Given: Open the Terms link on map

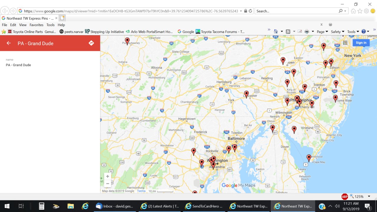Looking at the screenshot, I should (141, 191).
